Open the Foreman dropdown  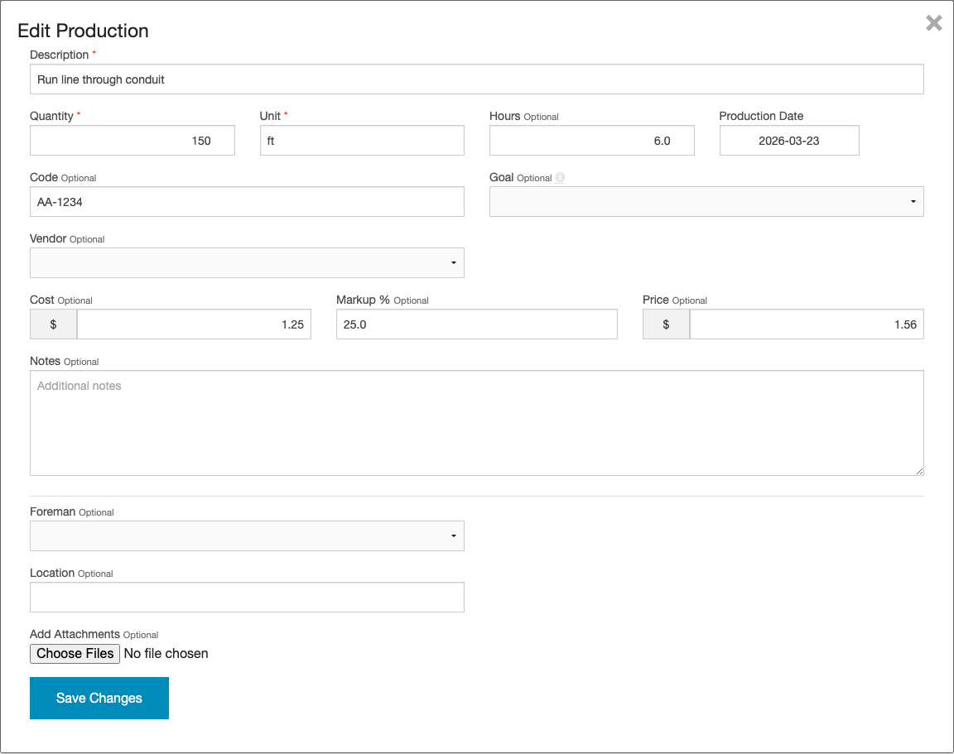247,535
